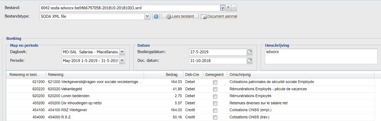
Task: Click the Doc. datum field showing 31-10-2018
Action: point(218,60)
